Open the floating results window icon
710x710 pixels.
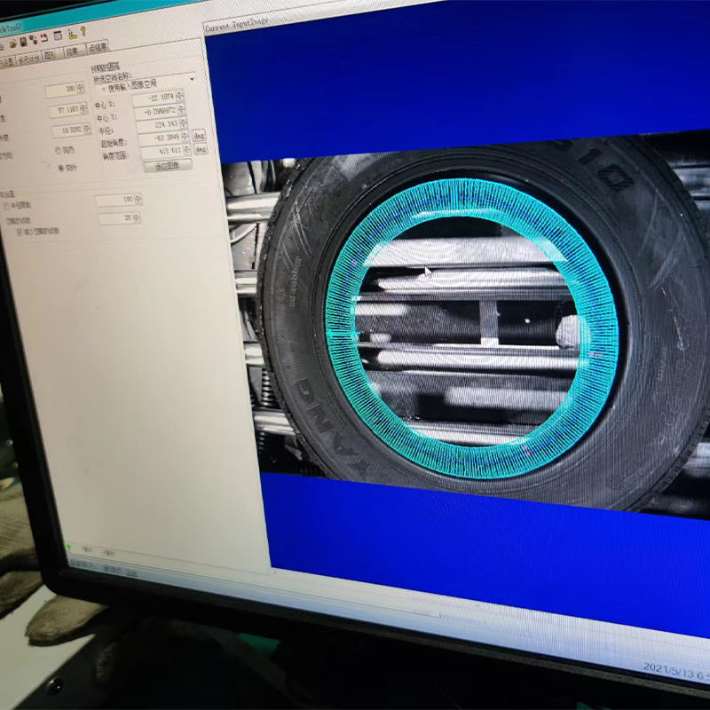(x=58, y=35)
